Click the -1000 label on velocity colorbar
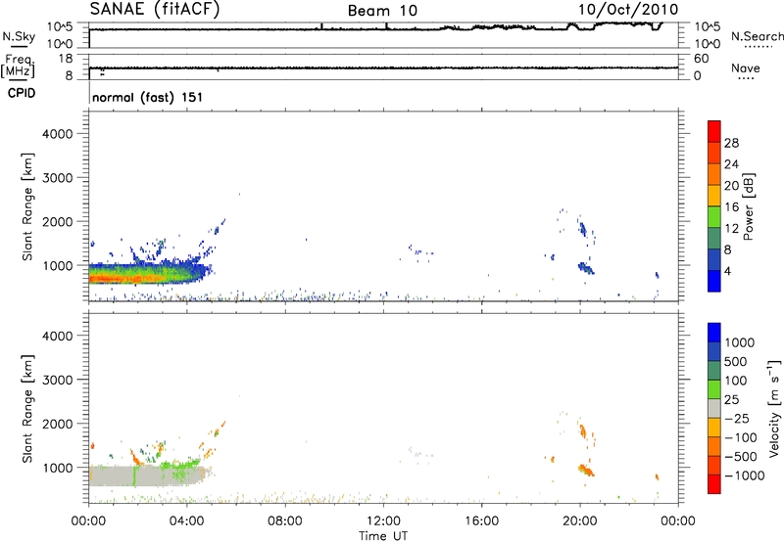Screen dimensions: 784x542 pyautogui.click(x=745, y=475)
